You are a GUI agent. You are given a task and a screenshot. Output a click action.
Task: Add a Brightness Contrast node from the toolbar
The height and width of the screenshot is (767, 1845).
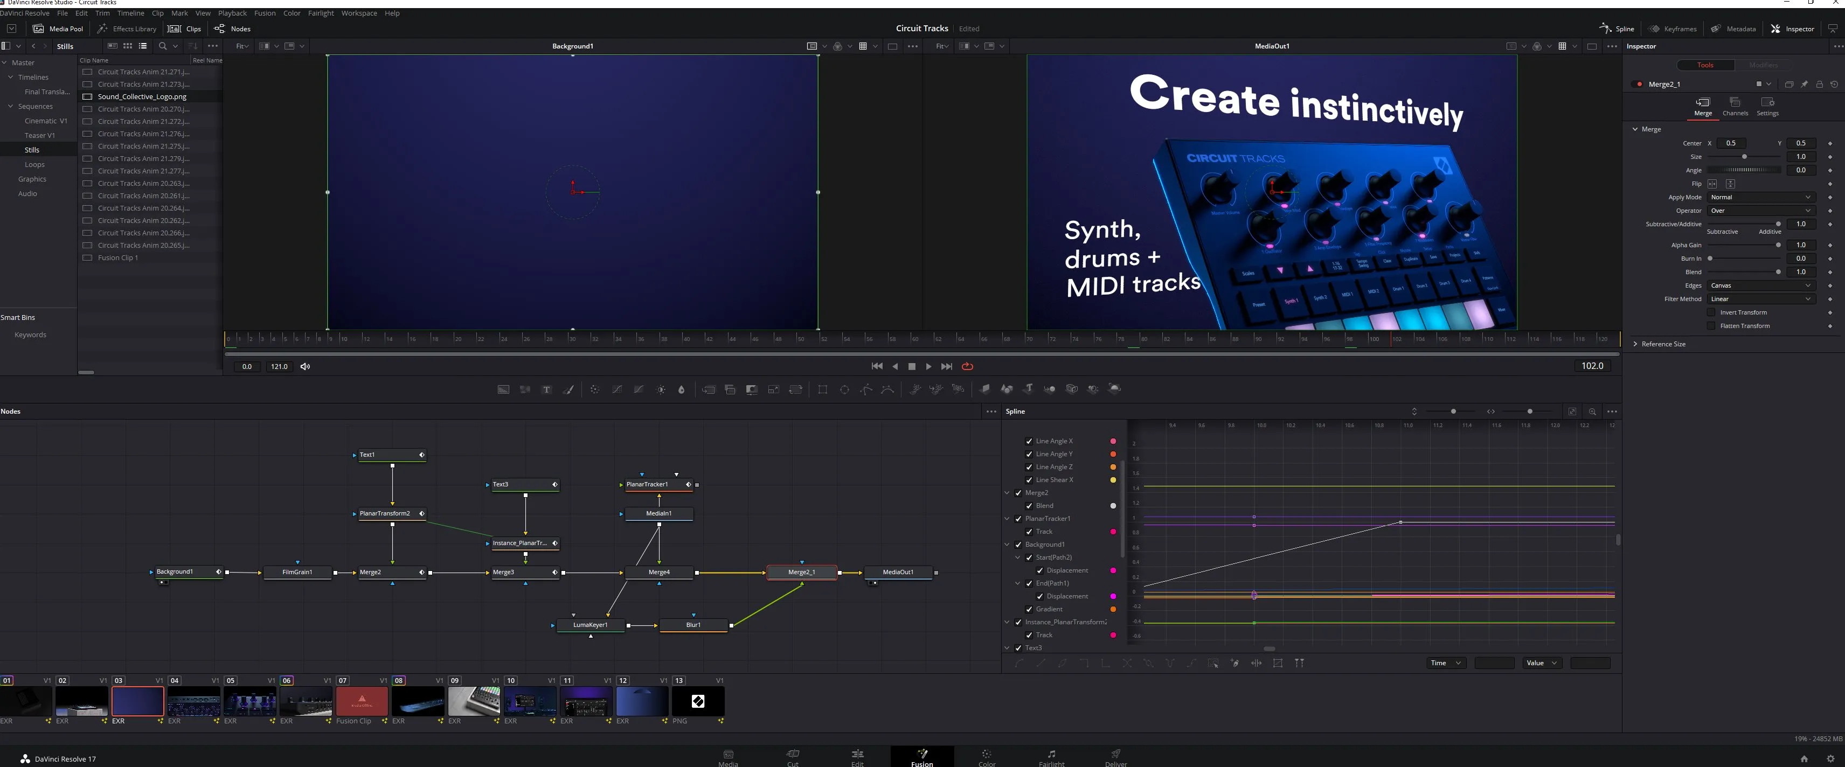pos(661,389)
